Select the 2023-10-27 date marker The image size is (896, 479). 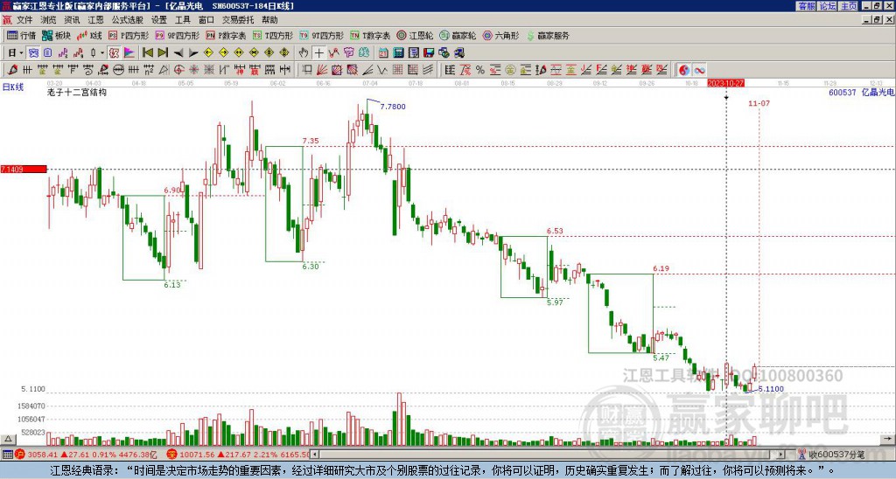[725, 83]
